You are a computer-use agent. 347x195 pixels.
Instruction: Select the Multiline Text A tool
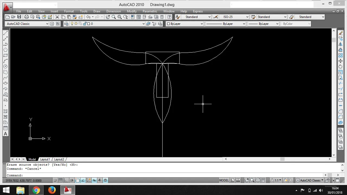click(5, 134)
